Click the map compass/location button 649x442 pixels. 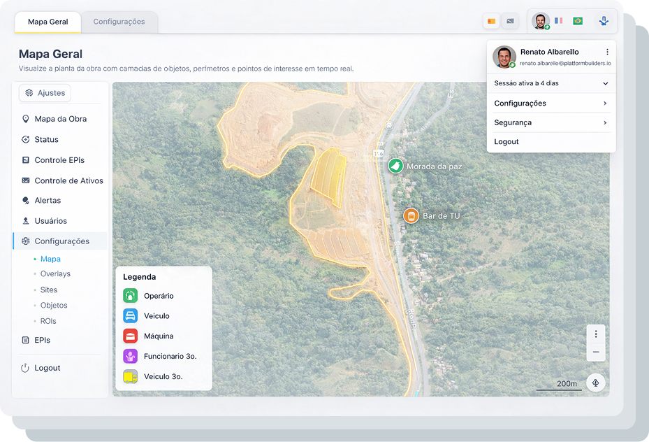(596, 383)
